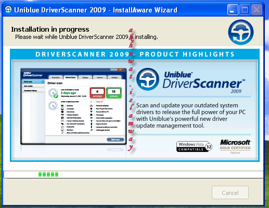Click the '3 days ago' text in preview
This screenshot has width=269, height=208.
pos(68,93)
